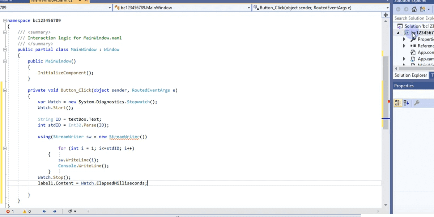
Task: Click the editor's vertical scrollbar down arrow
Action: (x=385, y=204)
